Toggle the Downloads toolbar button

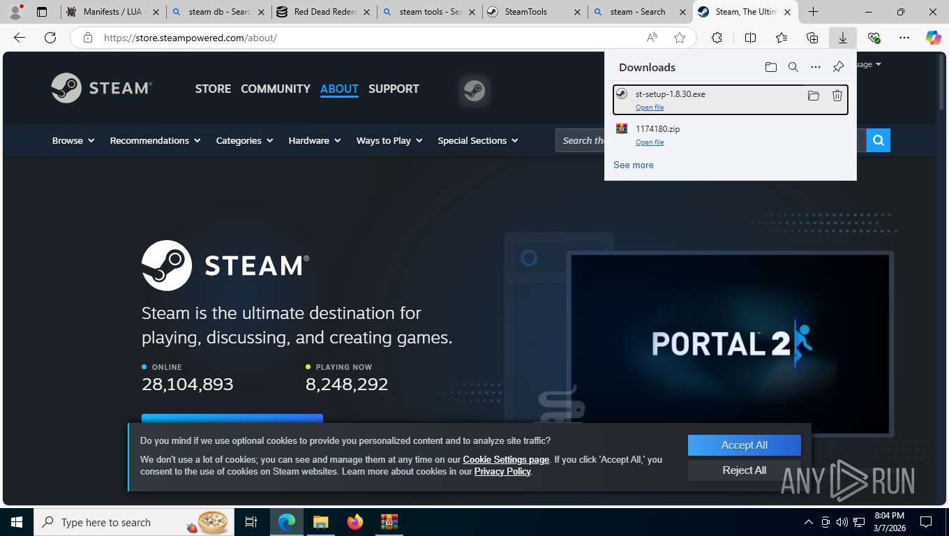point(843,38)
